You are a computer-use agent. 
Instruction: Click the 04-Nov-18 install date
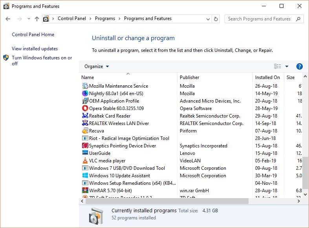click(266, 183)
